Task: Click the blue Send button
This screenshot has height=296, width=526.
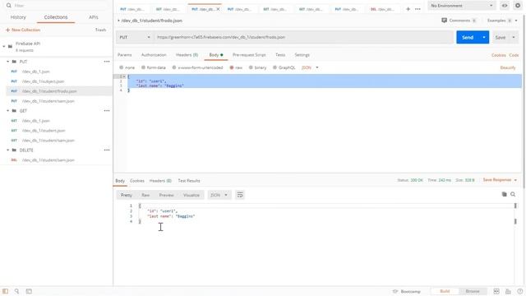Action: click(x=468, y=37)
